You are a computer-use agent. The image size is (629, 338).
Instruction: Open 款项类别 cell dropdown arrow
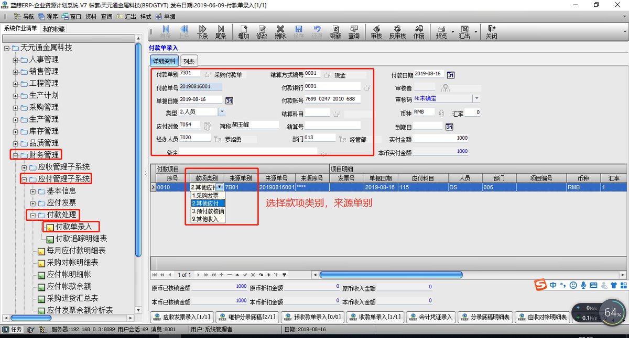pos(220,187)
